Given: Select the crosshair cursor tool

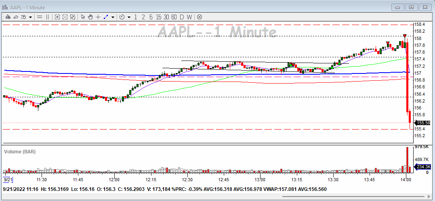Looking at the screenshot, I should pos(98,17).
